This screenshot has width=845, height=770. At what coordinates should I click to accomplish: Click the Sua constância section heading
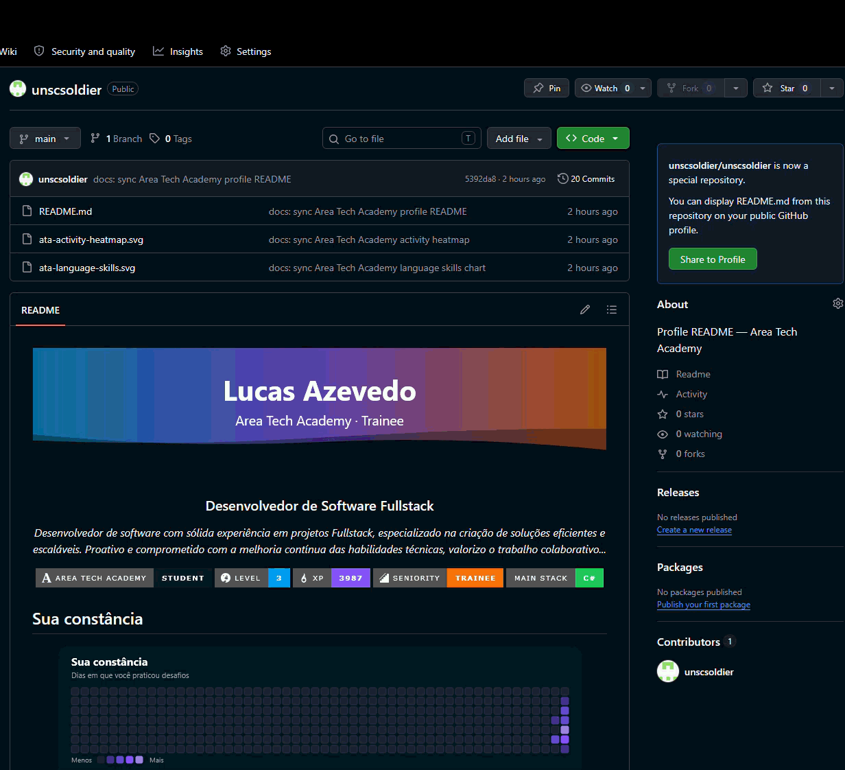point(88,619)
